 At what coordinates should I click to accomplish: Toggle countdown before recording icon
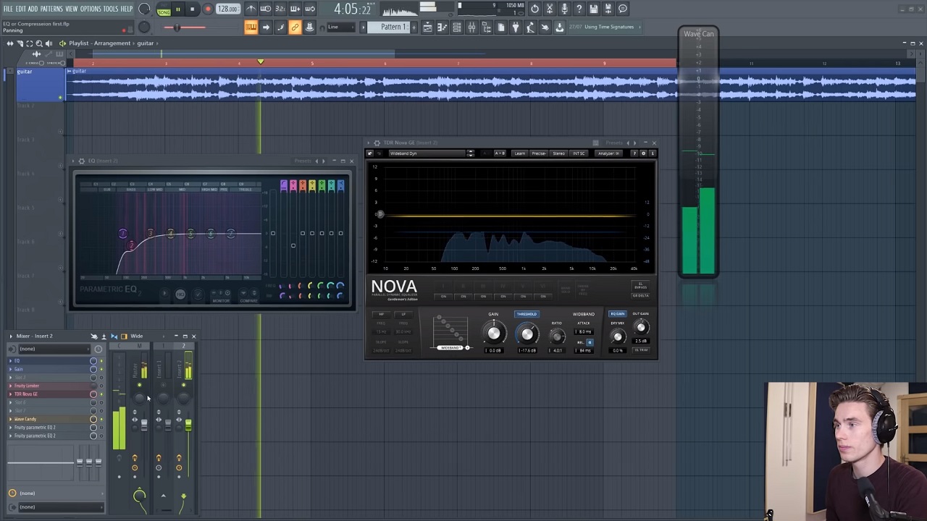(x=280, y=9)
